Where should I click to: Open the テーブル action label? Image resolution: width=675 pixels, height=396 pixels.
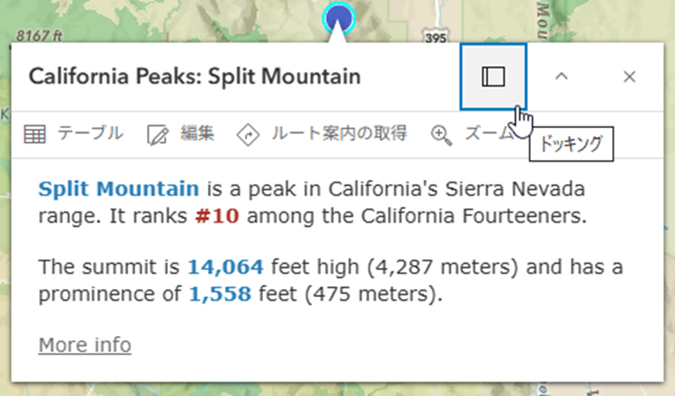[90, 134]
